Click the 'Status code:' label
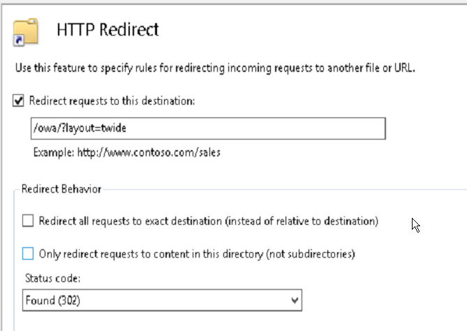 (53, 278)
